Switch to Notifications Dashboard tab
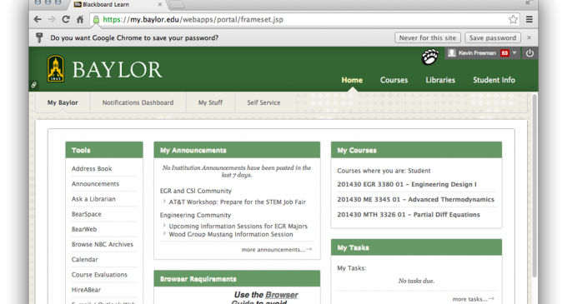This screenshot has height=304, width=567. [x=138, y=102]
